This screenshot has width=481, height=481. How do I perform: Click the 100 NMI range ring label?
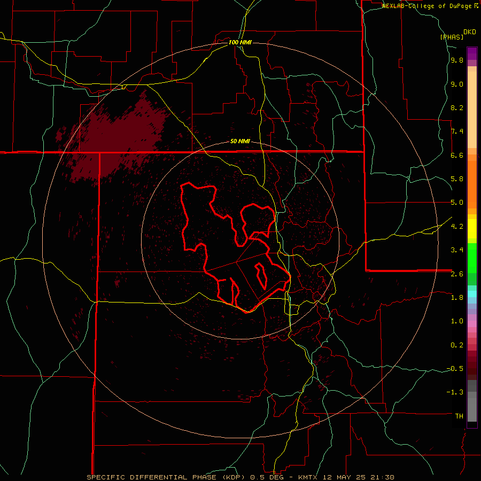point(240,42)
